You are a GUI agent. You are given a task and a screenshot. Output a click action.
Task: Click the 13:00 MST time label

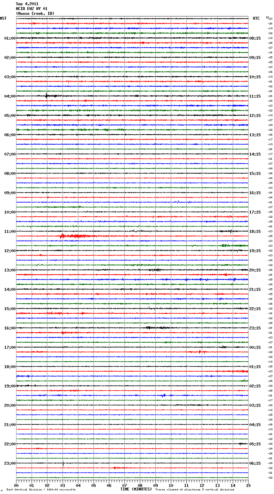10,270
